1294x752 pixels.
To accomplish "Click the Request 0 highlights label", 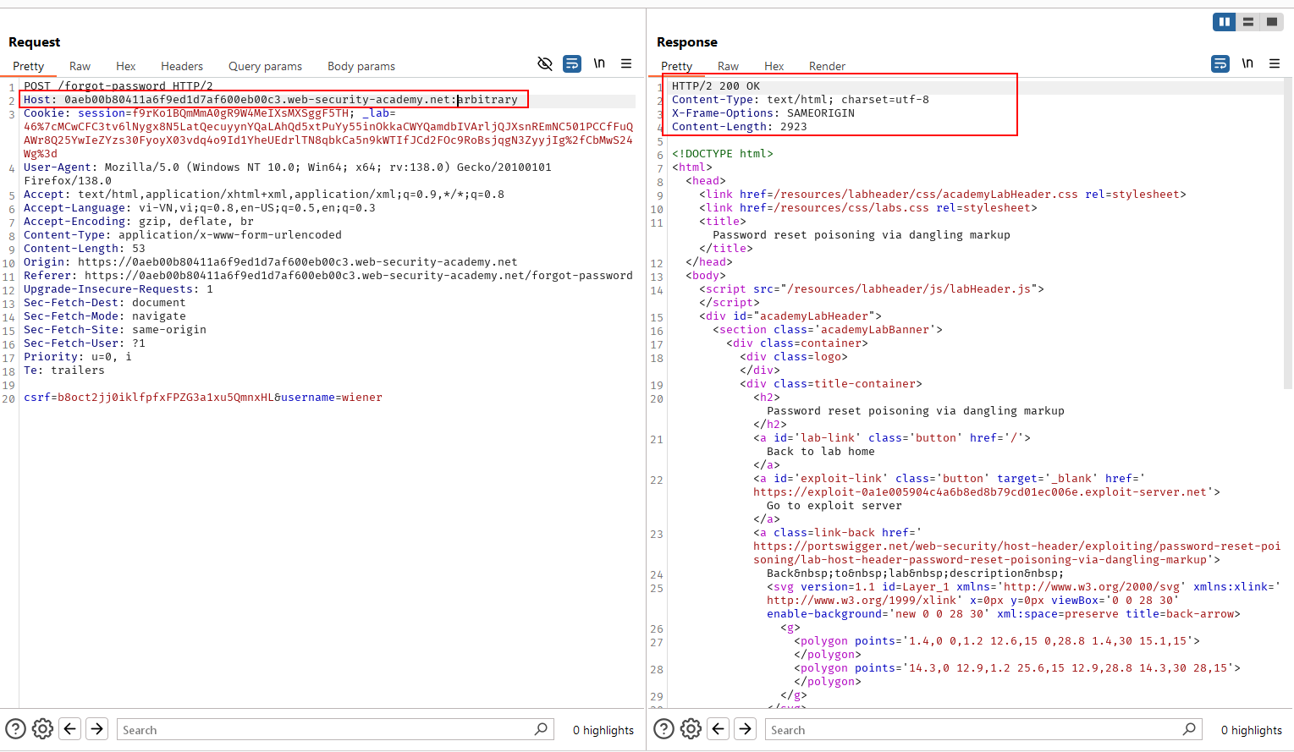I will click(x=603, y=730).
